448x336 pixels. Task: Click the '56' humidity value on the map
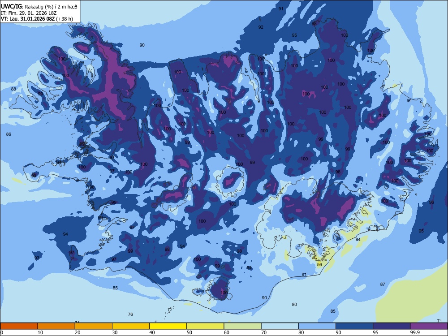[319, 265]
